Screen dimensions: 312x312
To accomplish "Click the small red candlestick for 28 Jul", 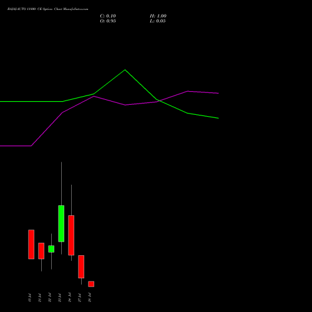I will 91,284.
